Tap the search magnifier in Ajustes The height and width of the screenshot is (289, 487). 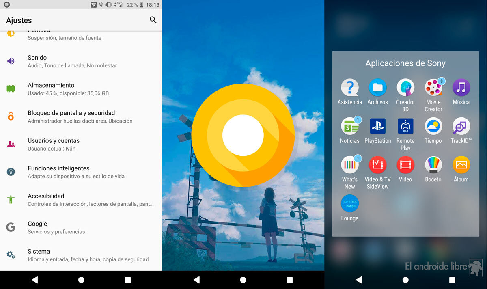pyautogui.click(x=153, y=19)
